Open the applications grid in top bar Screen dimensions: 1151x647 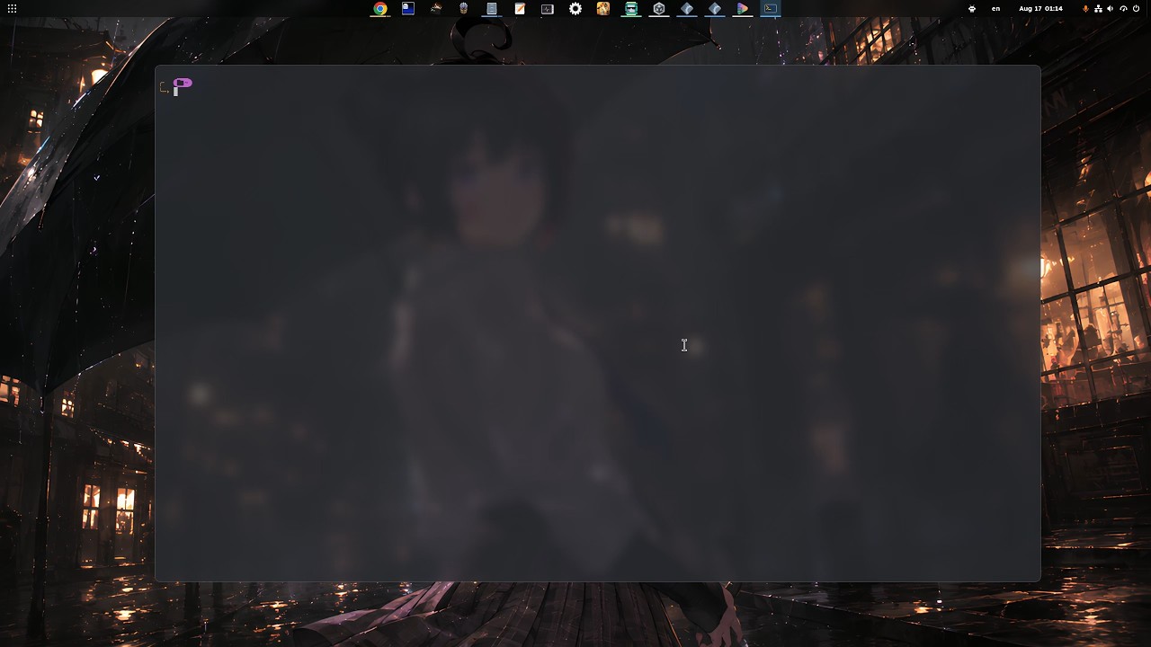(12, 9)
